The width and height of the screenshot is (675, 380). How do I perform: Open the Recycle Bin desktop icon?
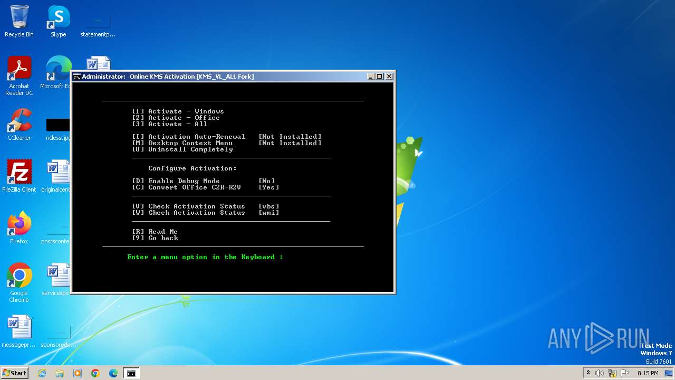click(19, 21)
